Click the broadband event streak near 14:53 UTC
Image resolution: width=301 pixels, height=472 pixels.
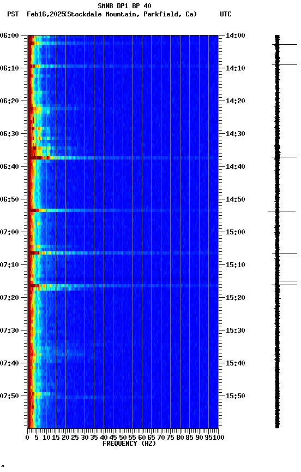coord(123,210)
